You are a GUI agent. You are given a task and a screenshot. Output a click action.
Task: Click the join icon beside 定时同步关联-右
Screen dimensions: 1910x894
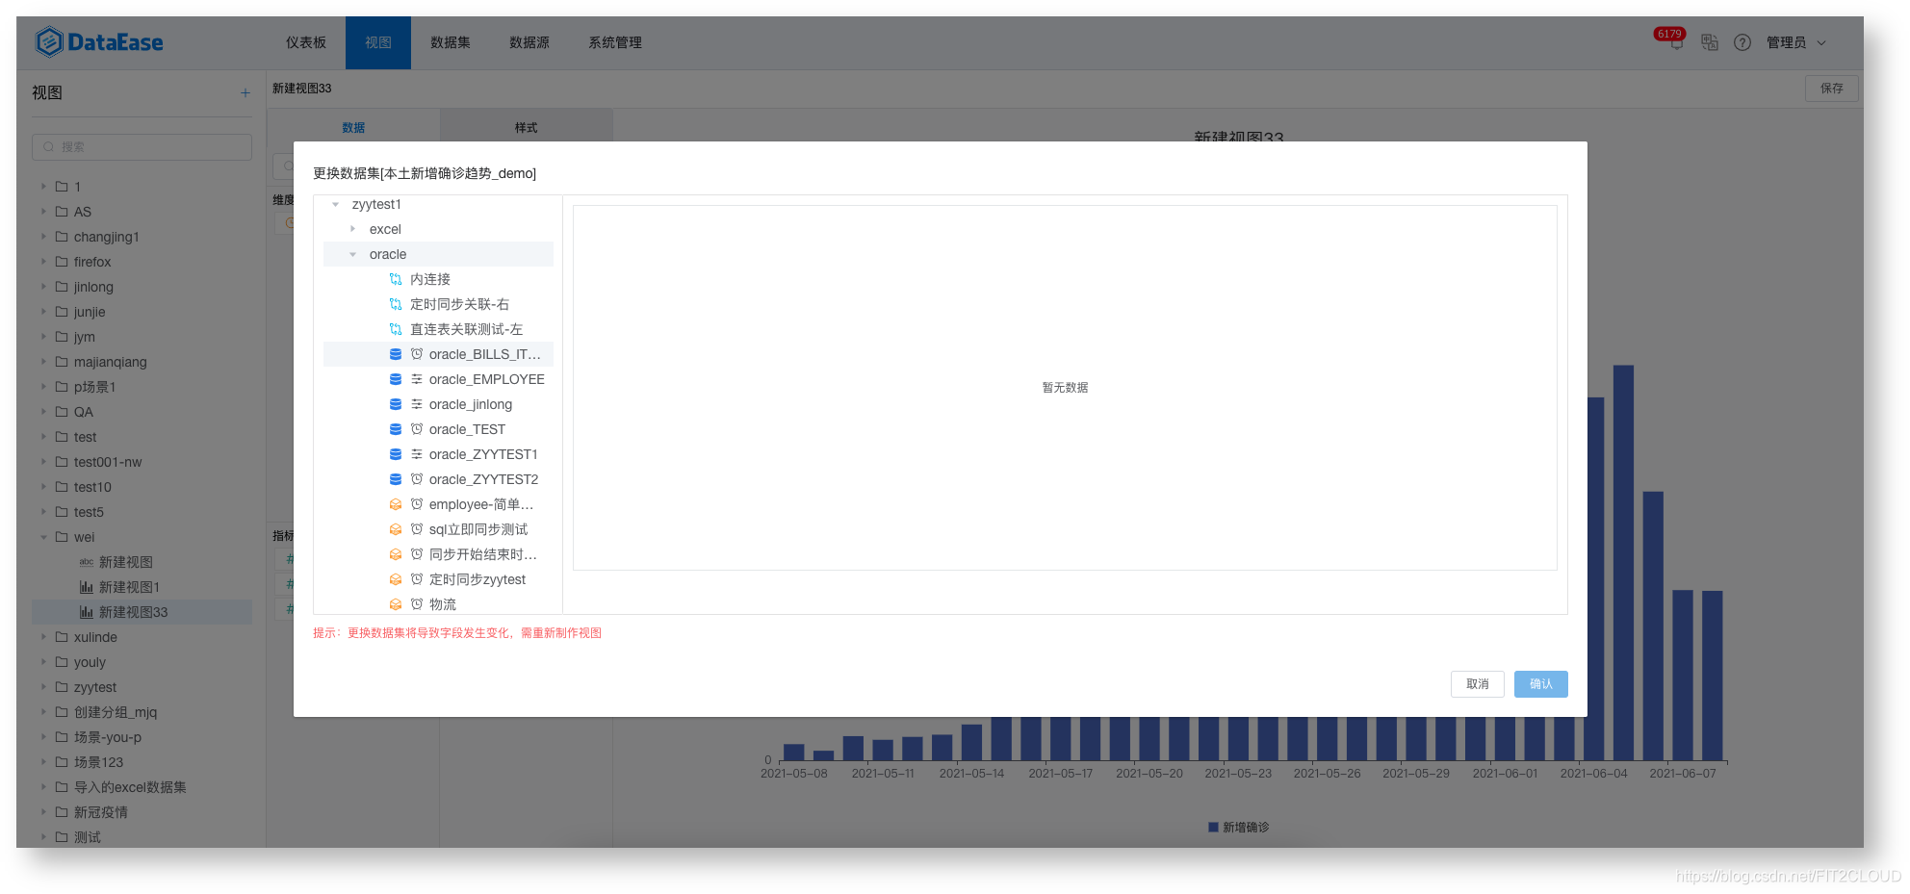(x=396, y=304)
